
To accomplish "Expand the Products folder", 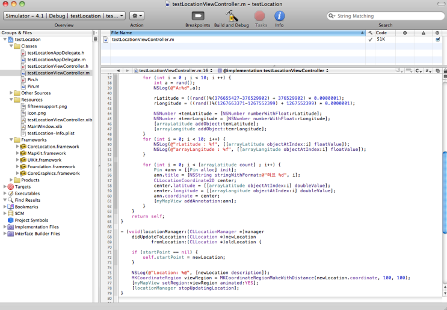I will 11,180.
